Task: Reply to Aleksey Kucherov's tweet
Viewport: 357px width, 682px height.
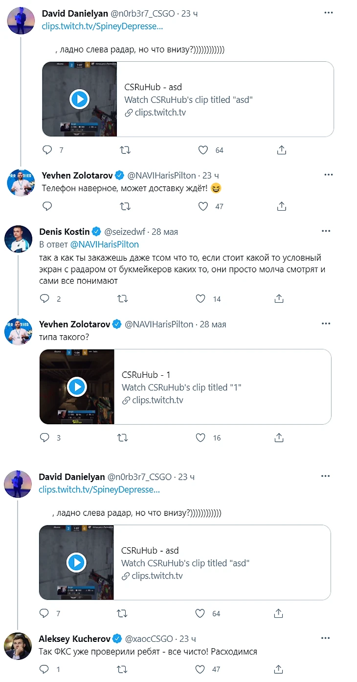Action: point(45,669)
